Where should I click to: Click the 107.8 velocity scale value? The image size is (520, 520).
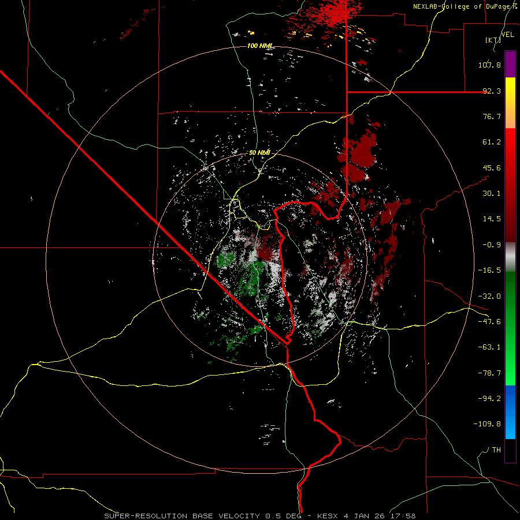click(489, 65)
